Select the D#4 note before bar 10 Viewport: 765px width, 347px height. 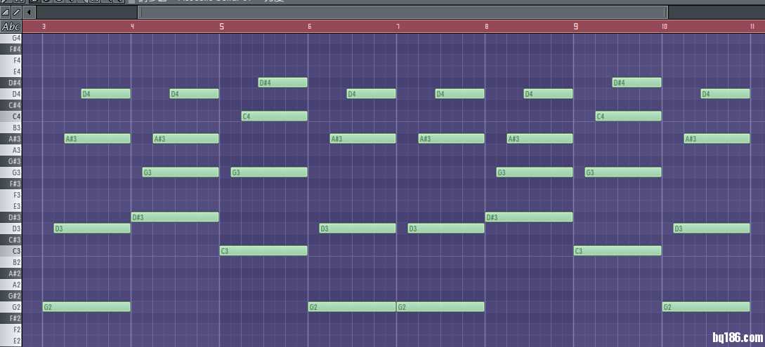pyautogui.click(x=636, y=83)
